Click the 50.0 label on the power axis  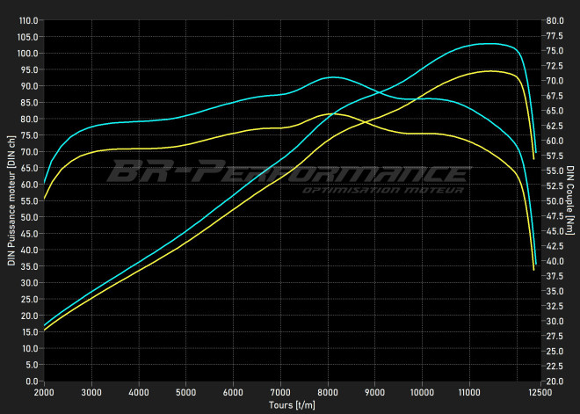(x=29, y=217)
